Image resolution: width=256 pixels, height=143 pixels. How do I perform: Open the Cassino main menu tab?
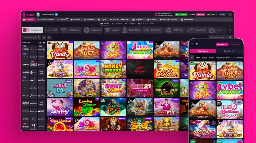29,19
